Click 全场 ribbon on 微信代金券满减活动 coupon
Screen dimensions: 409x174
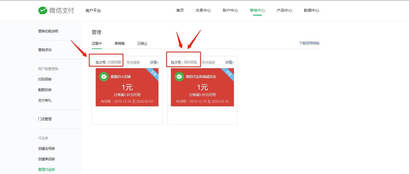tap(228, 73)
